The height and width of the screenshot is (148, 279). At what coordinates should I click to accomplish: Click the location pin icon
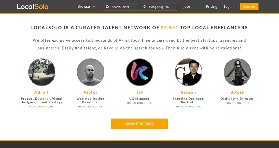(x=144, y=7)
